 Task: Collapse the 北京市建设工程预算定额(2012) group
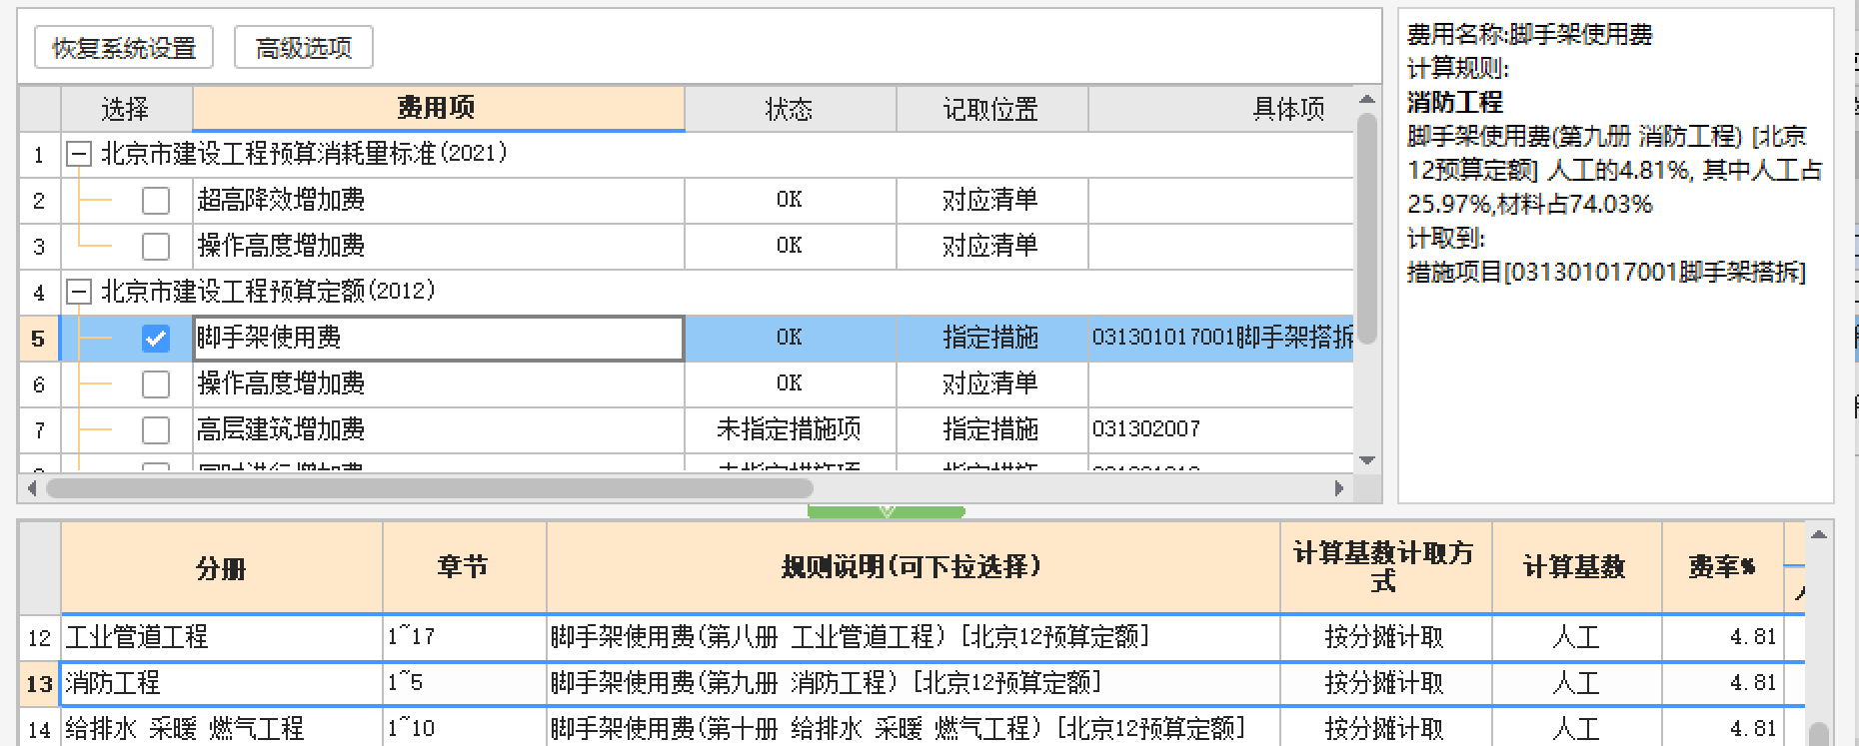coord(78,292)
